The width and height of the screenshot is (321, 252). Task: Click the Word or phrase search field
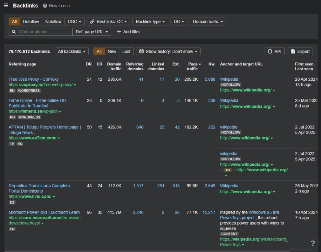(41, 32)
